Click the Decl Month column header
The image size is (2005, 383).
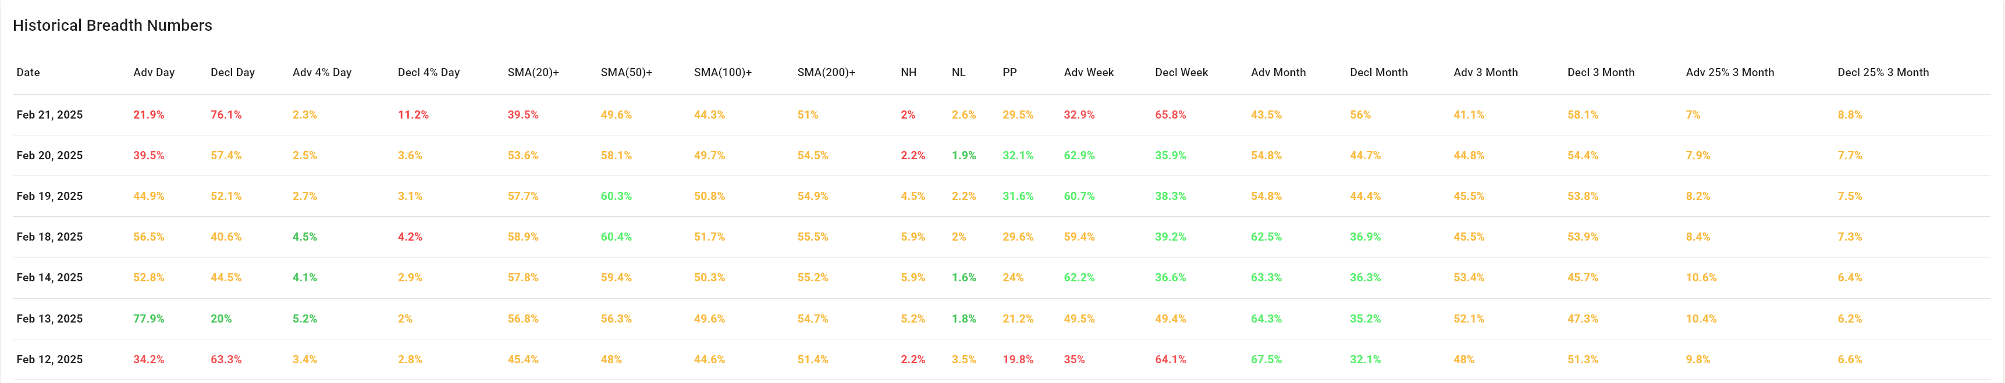1378,72
